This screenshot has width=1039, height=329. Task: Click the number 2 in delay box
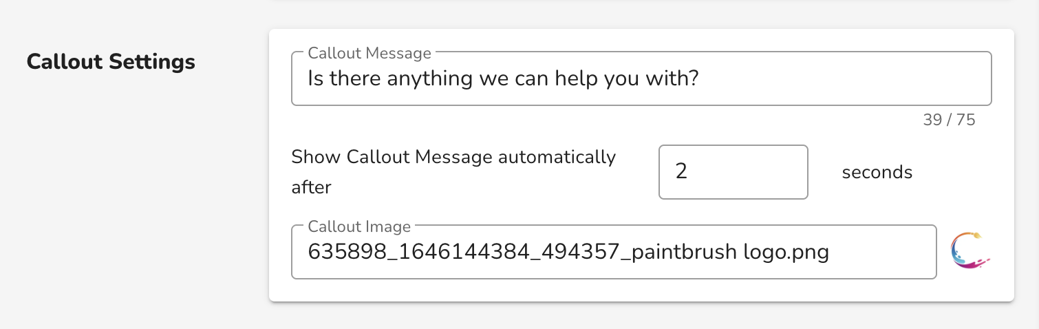[x=681, y=171]
